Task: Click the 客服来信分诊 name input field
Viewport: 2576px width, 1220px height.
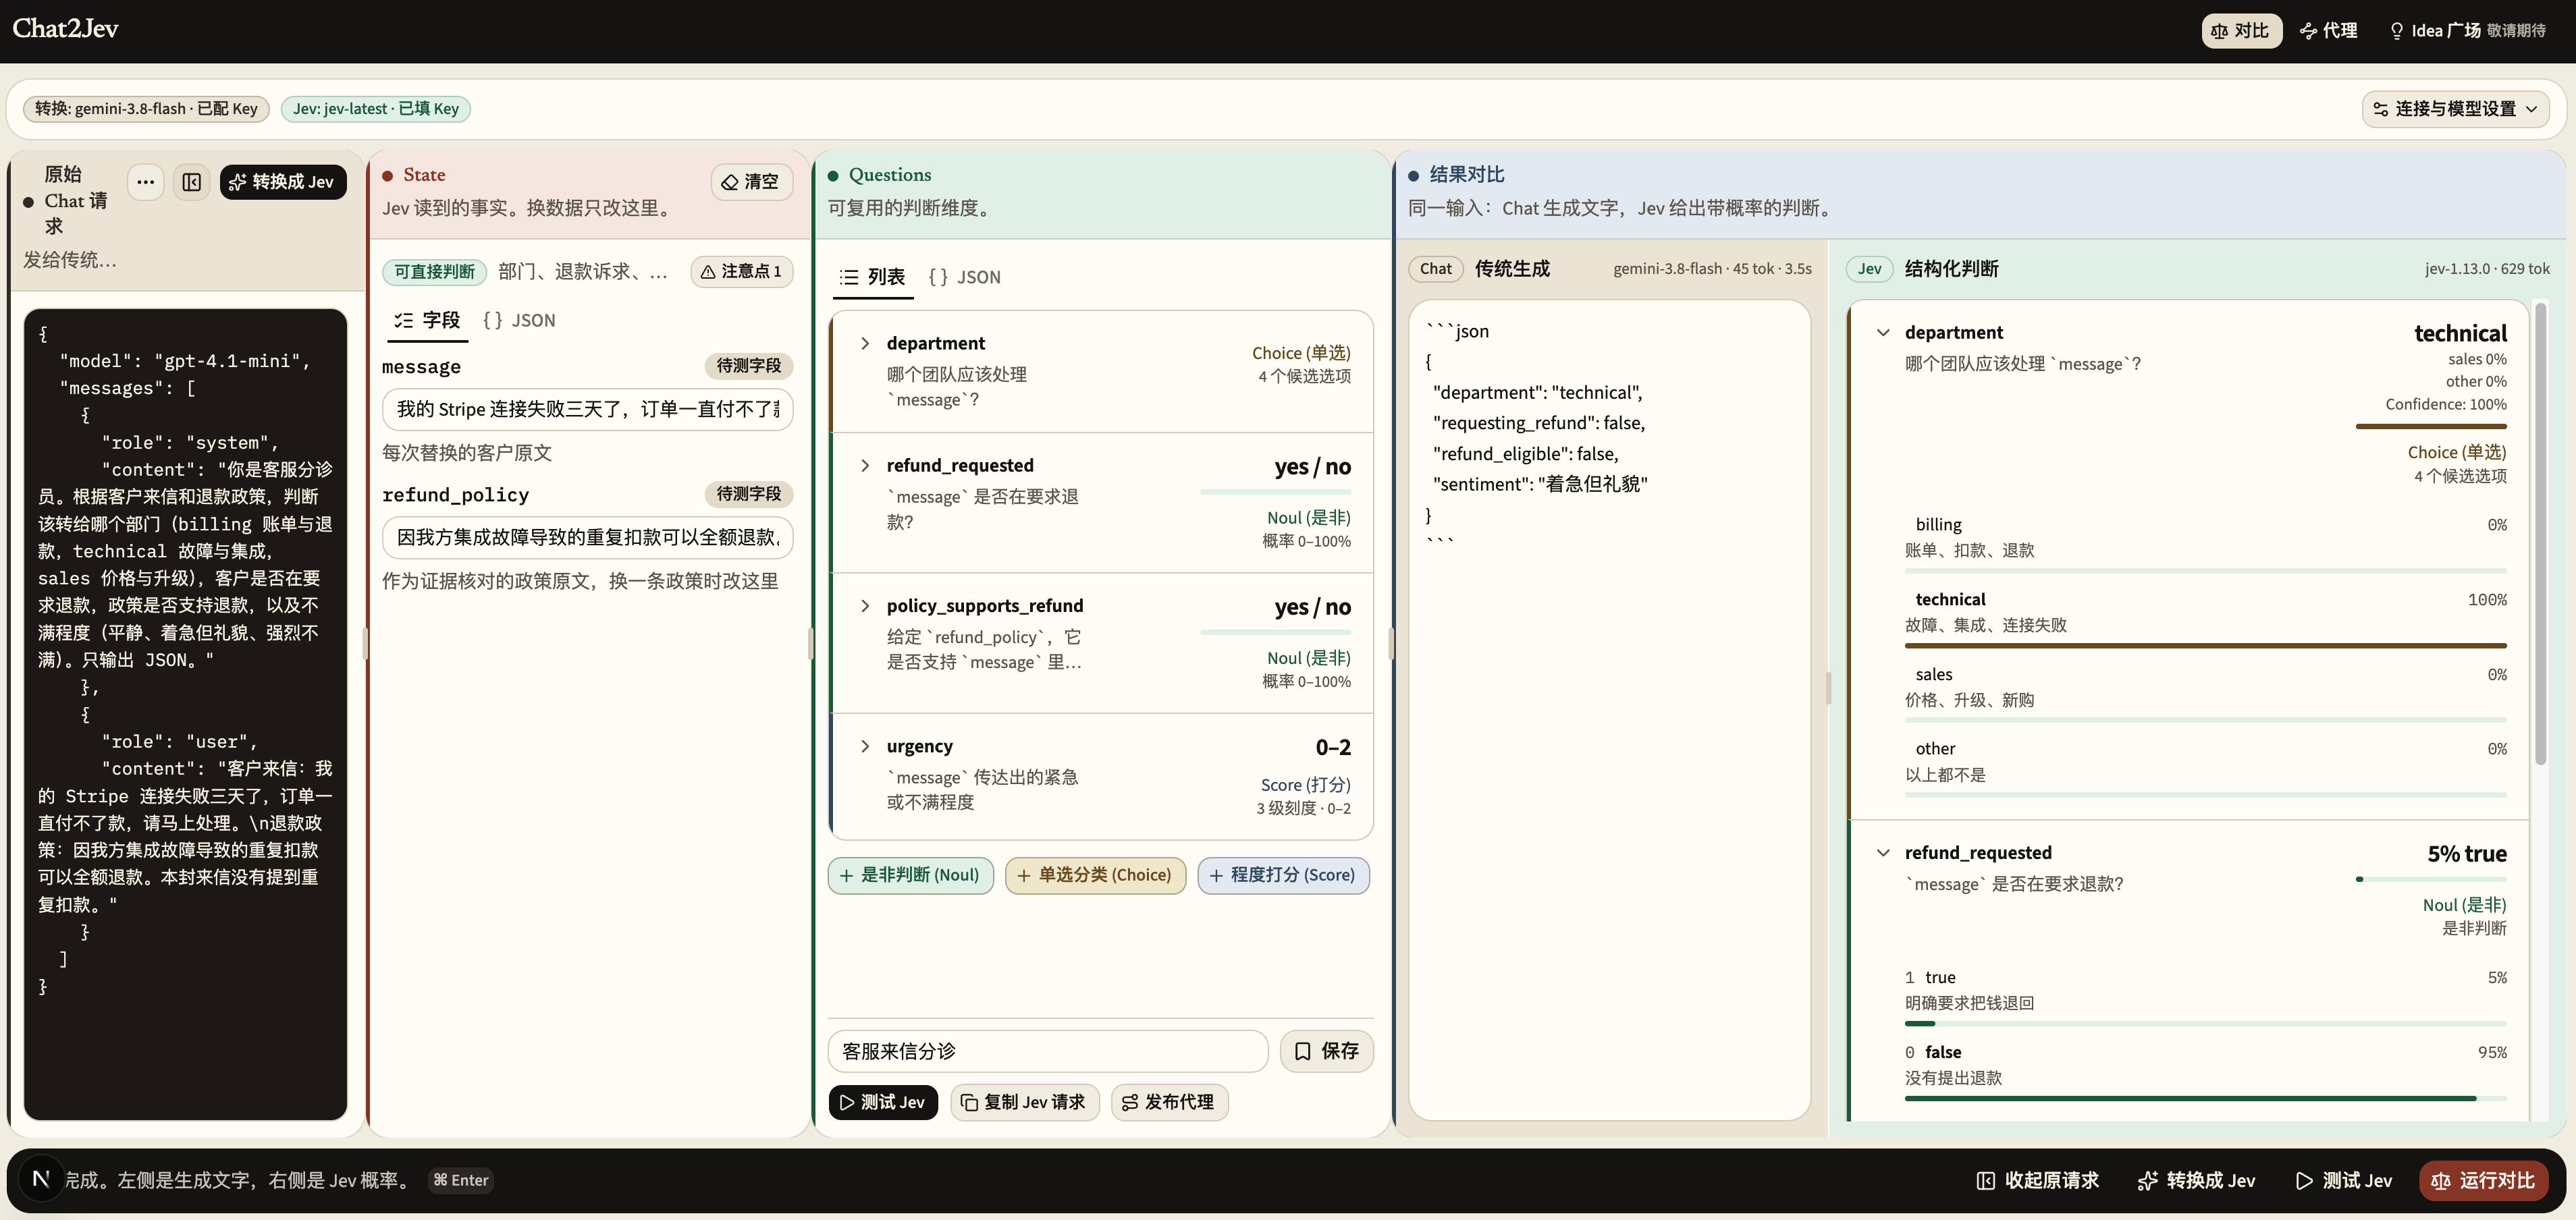Action: coord(1048,1051)
